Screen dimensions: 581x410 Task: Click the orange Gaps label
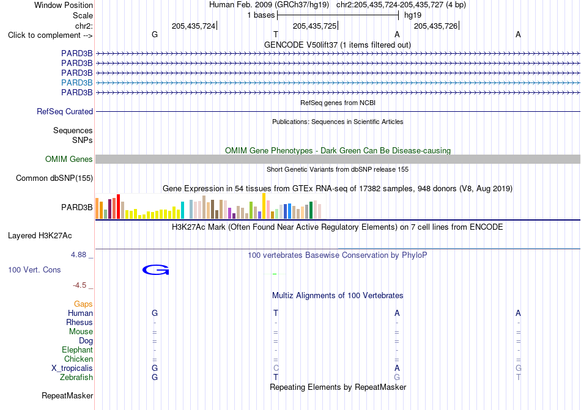click(x=83, y=304)
